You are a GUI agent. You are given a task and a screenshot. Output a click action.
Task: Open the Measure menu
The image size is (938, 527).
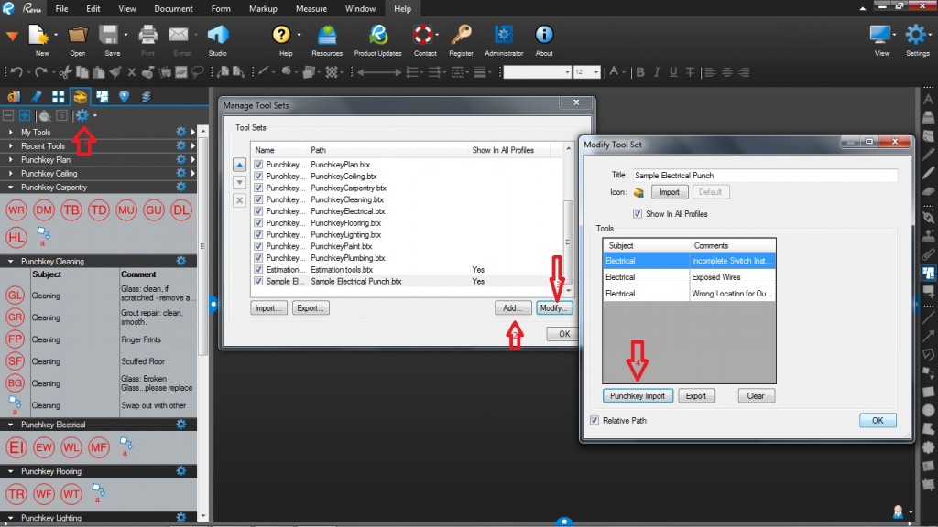click(311, 9)
